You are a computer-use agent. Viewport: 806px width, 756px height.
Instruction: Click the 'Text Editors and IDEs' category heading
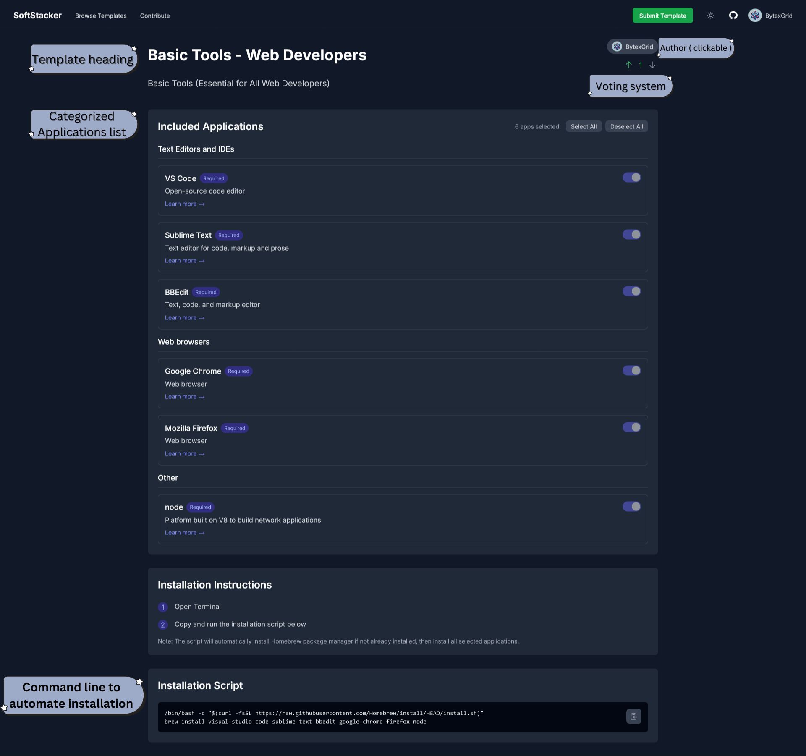click(x=196, y=149)
